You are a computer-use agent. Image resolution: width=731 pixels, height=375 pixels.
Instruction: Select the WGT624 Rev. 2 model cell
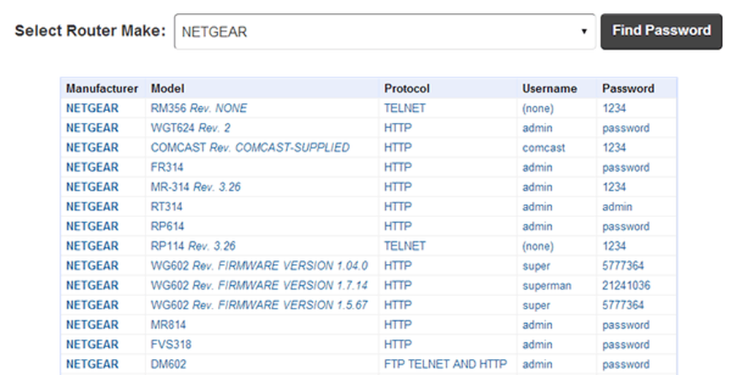coord(190,128)
